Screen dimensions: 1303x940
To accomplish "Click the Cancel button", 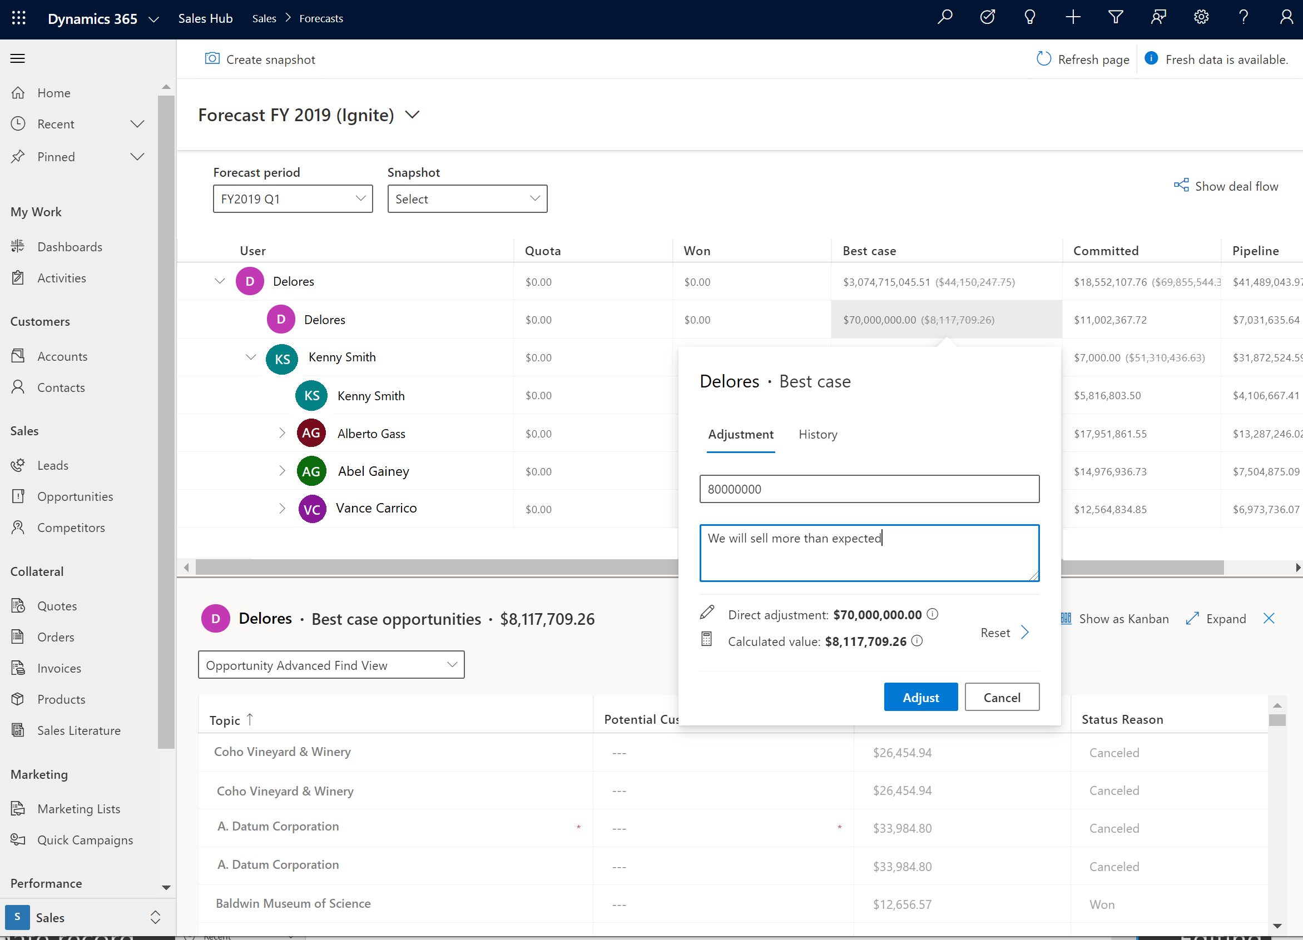I will 1002,698.
